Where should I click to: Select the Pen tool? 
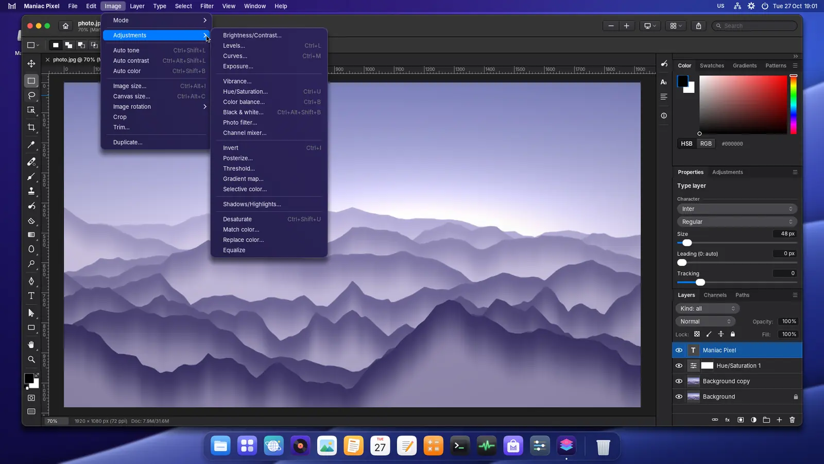31,281
